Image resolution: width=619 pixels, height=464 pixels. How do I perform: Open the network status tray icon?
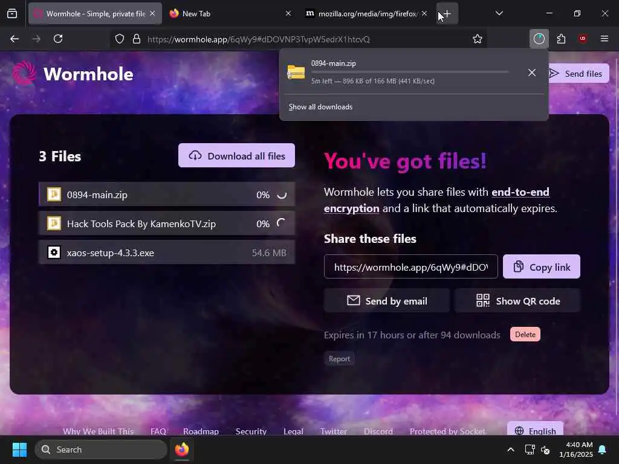tap(530, 449)
